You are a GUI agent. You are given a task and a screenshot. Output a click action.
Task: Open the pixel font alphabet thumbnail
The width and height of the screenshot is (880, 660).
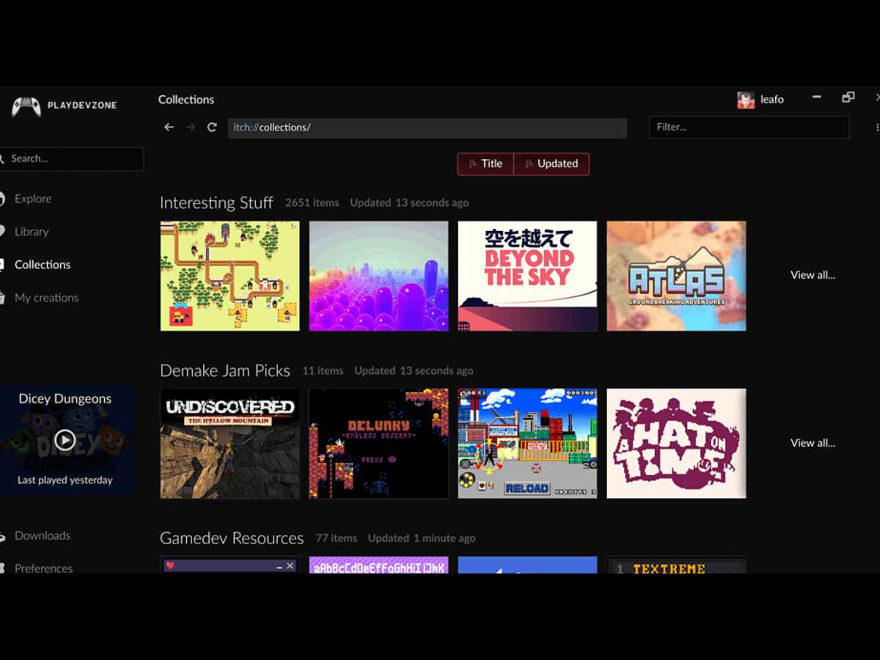tap(378, 565)
